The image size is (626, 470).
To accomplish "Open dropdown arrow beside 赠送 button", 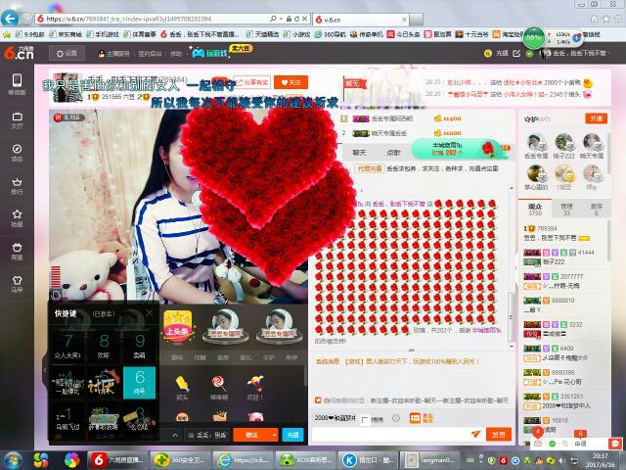I will click(x=274, y=435).
